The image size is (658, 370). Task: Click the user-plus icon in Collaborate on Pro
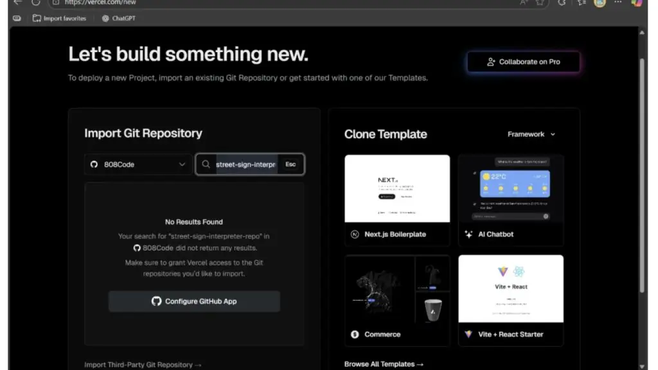pyautogui.click(x=490, y=62)
